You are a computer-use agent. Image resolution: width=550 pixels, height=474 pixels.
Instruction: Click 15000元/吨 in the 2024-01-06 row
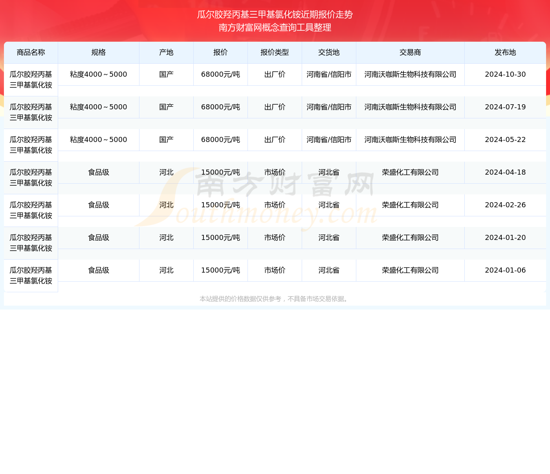pos(221,270)
